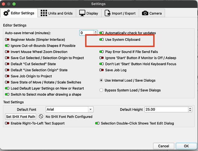Open the Import / Export tab
Viewport: 198px width, 151px height.
[120, 13]
